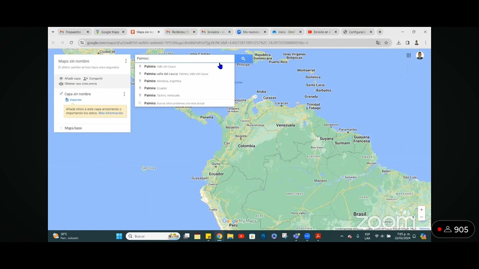Select suggestion 'Palmira Valle del Cauca'

click(x=184, y=67)
